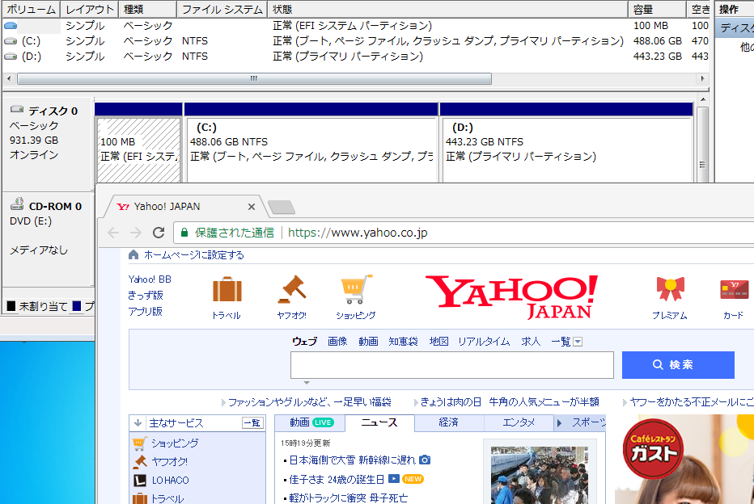Go forward using browser forward arrow
754x504 pixels.
(x=136, y=233)
